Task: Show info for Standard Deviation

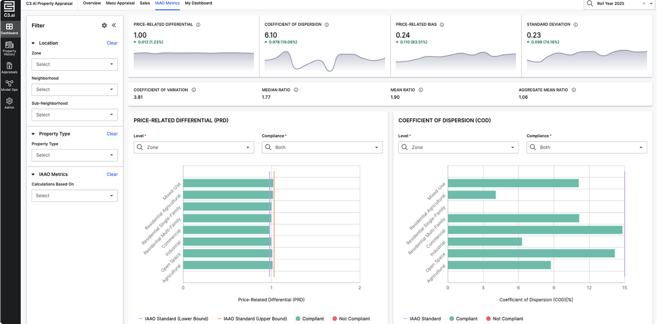Action: pyautogui.click(x=575, y=25)
